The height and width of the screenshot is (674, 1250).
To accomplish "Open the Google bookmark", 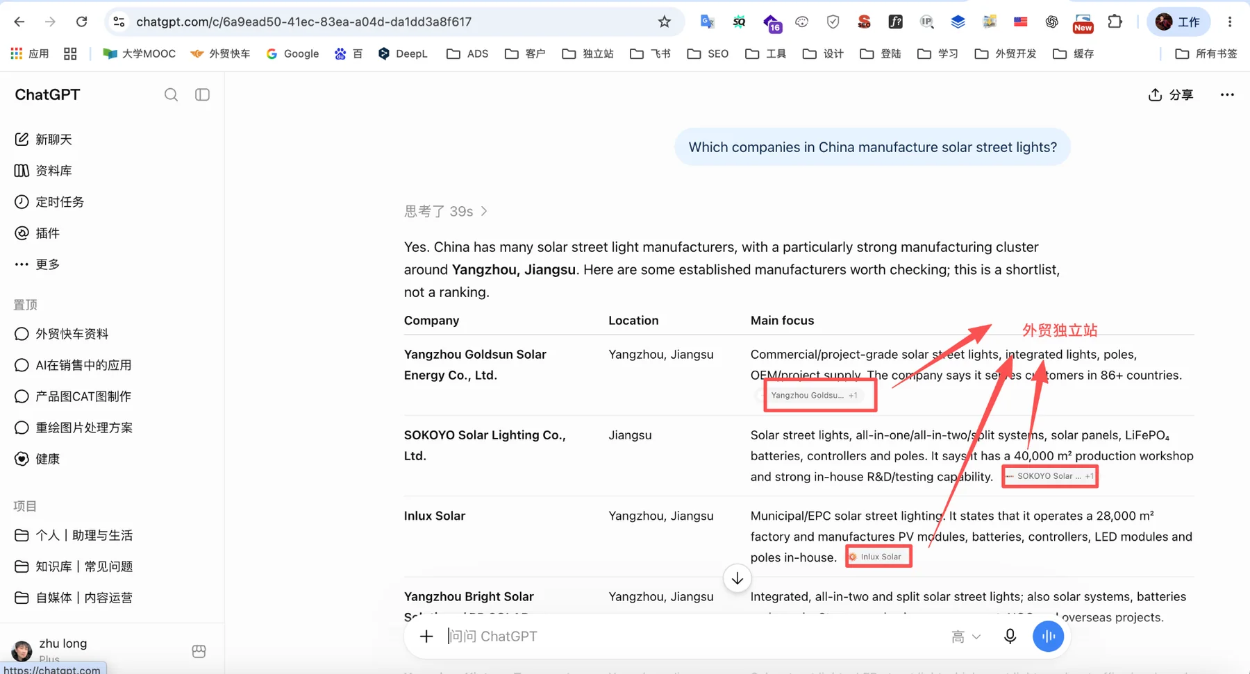I will [292, 53].
